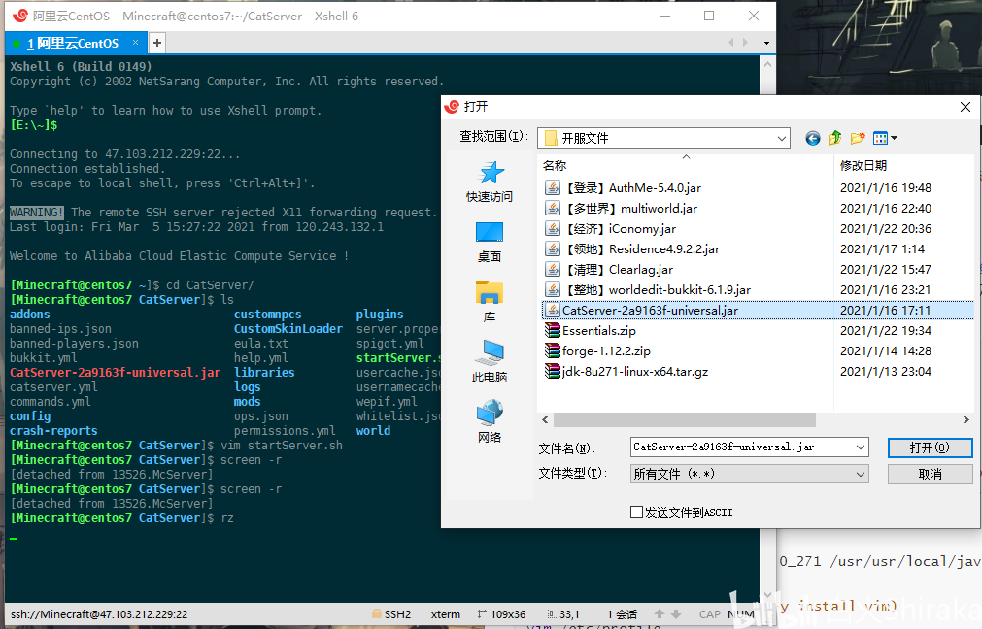The image size is (982, 629).
Task: Select worldedit-bukkit-6.1.9.jar file
Action: (x=648, y=290)
